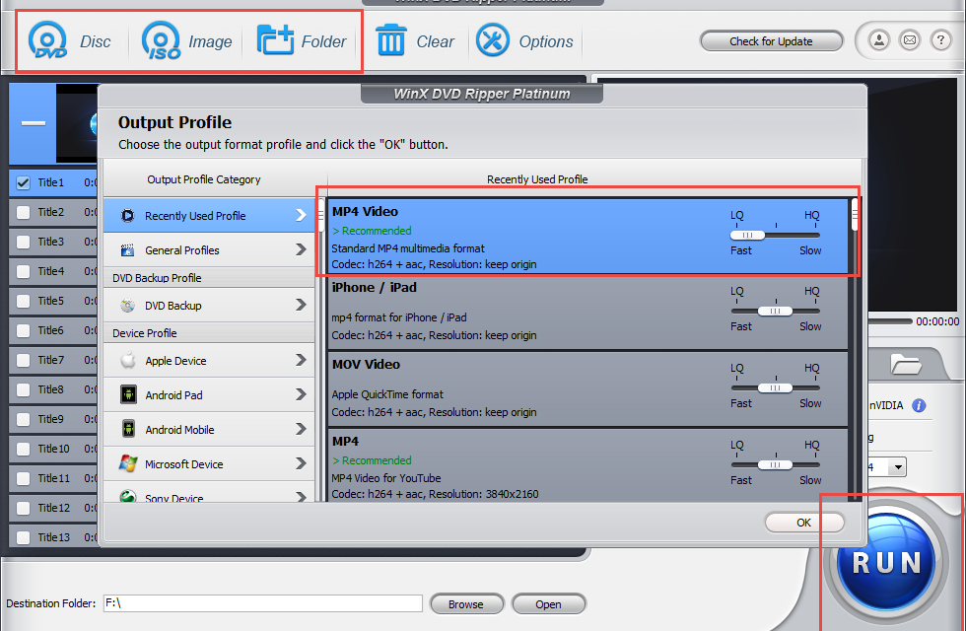
Task: Adjust the MOV Video quality slider
Action: click(x=775, y=387)
